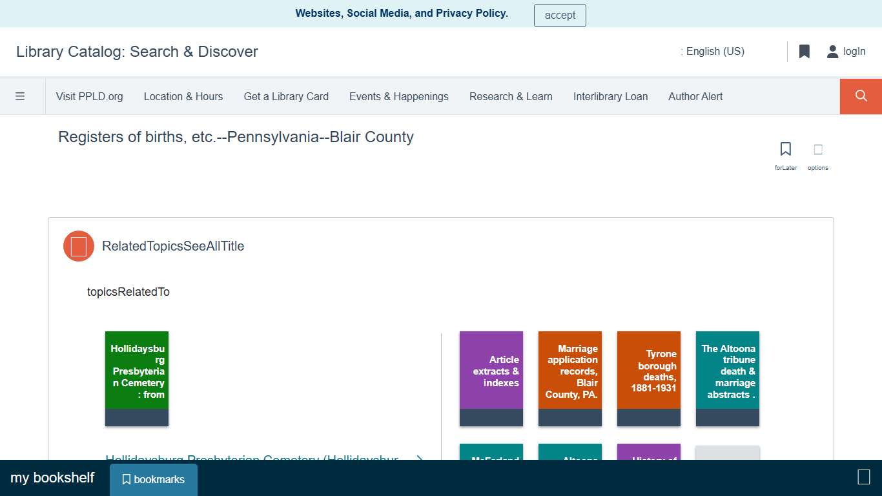Image resolution: width=882 pixels, height=496 pixels.
Task: Click the red search icon
Action: point(860,96)
